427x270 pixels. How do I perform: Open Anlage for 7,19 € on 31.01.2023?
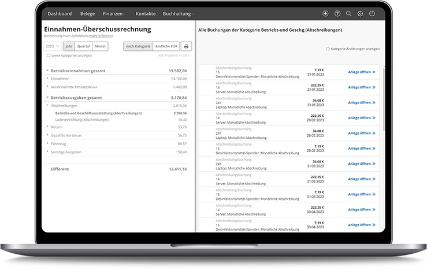click(362, 72)
